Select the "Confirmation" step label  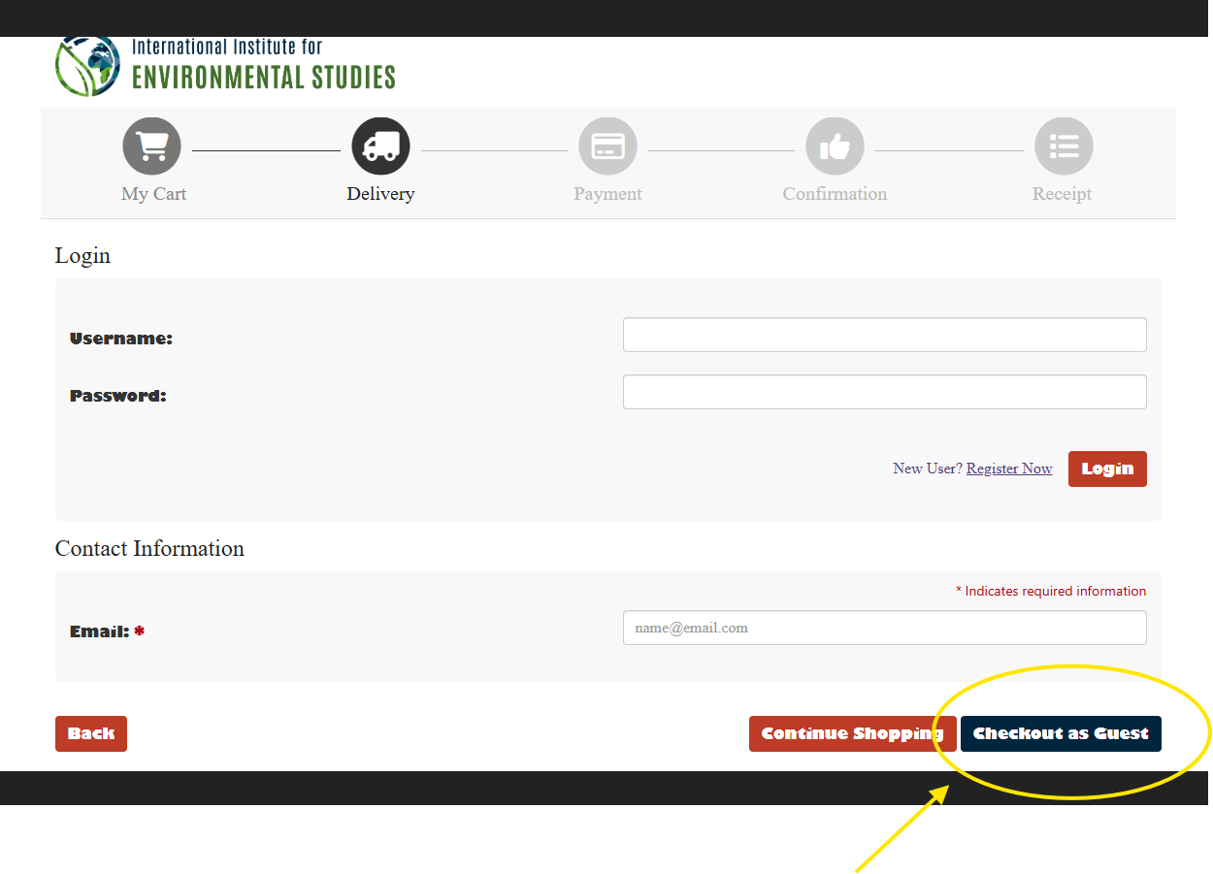(x=835, y=194)
